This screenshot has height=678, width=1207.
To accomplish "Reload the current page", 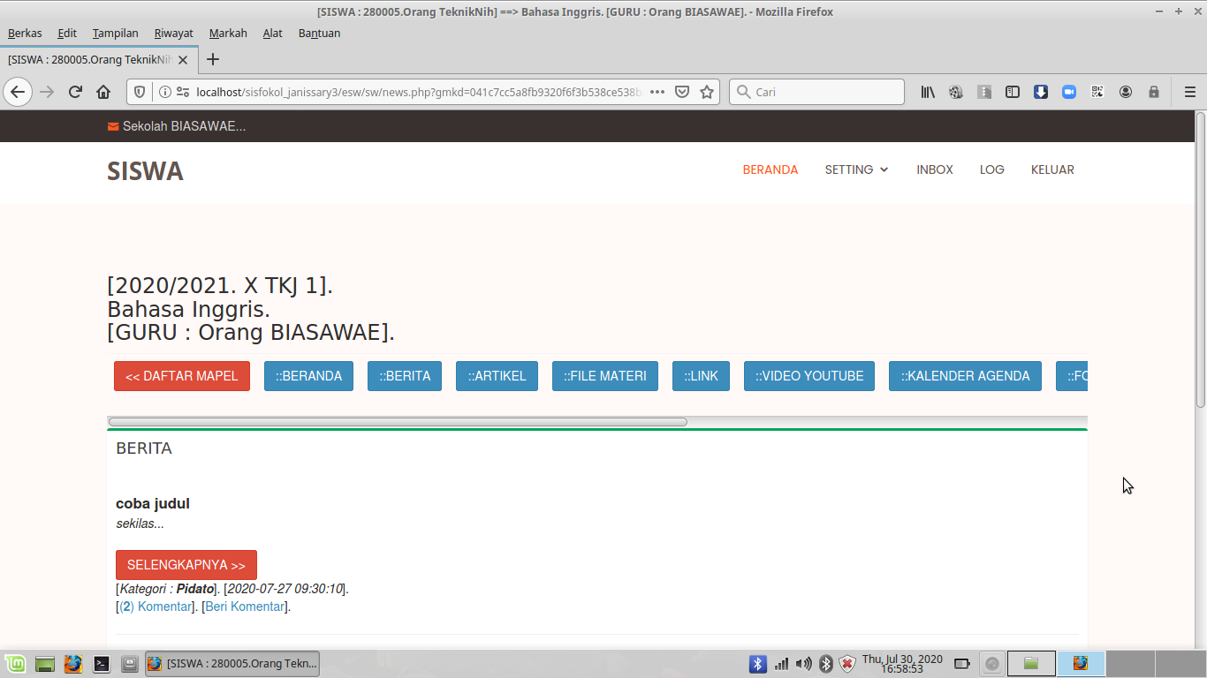I will point(75,92).
